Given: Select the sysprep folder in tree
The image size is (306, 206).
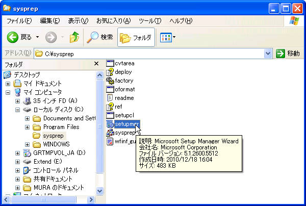Looking at the screenshot, I should (x=53, y=136).
